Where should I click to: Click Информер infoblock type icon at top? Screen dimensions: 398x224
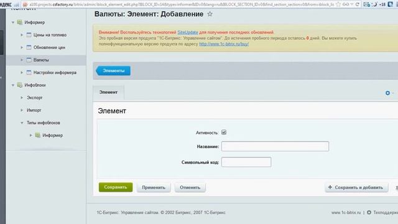click(19, 22)
